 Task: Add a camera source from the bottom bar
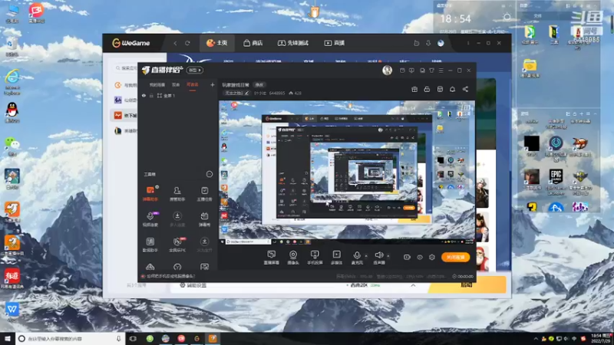pyautogui.click(x=293, y=258)
